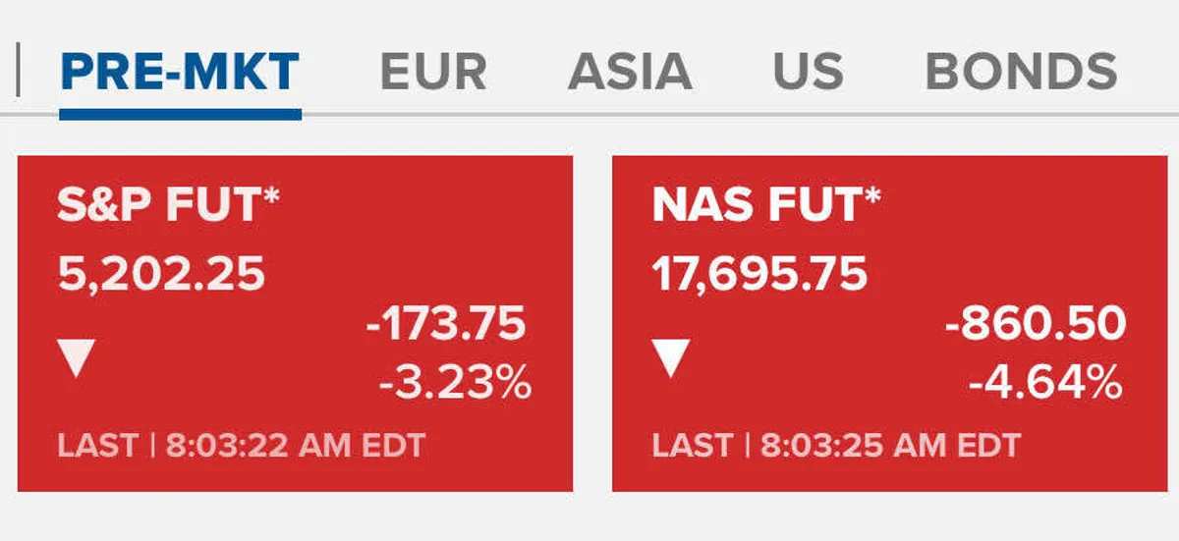
Task: Click the NAS futures price 17,695.75
Action: click(x=759, y=275)
